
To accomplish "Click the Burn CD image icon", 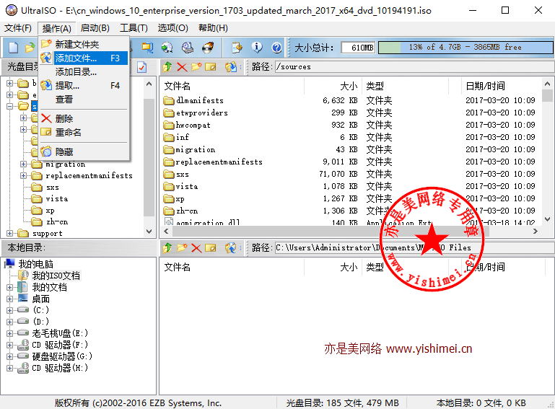I will click(x=208, y=48).
